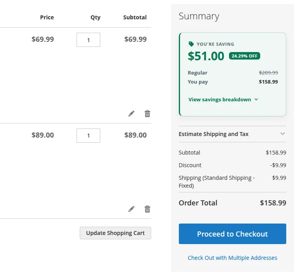Delete the $69.99 item with trash icon
304x276 pixels.
point(147,114)
